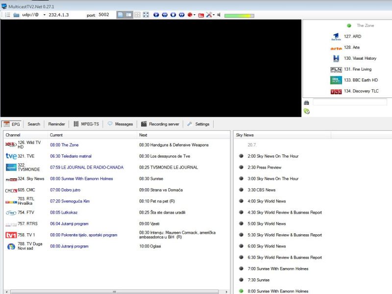The width and height of the screenshot is (392, 294).
Task: Expand the arrow next to the Record button
Action: (195, 15)
